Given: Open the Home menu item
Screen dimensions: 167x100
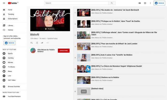Looking at the screenshot, I should [10, 10].
